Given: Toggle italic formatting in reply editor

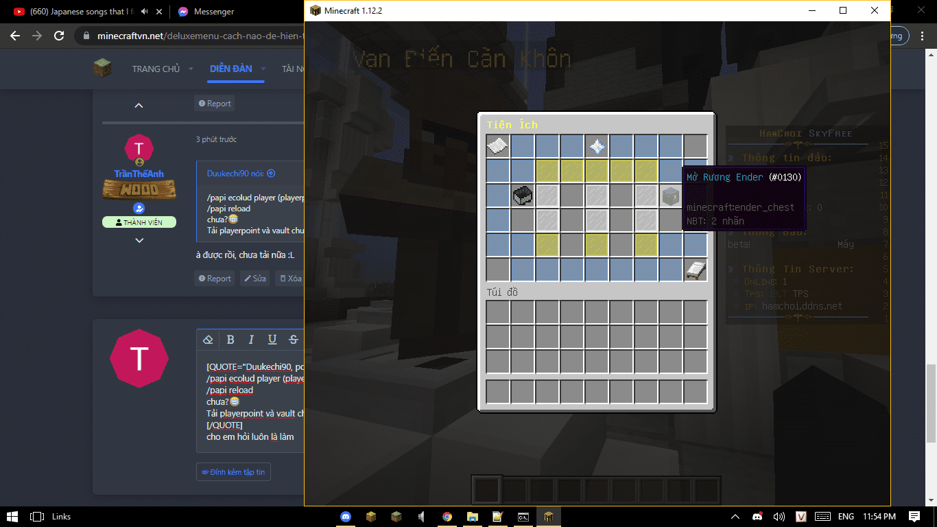Looking at the screenshot, I should click(x=251, y=339).
